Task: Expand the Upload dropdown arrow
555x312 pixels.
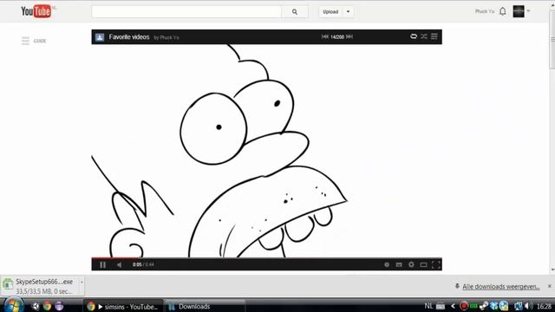Action: pos(349,11)
